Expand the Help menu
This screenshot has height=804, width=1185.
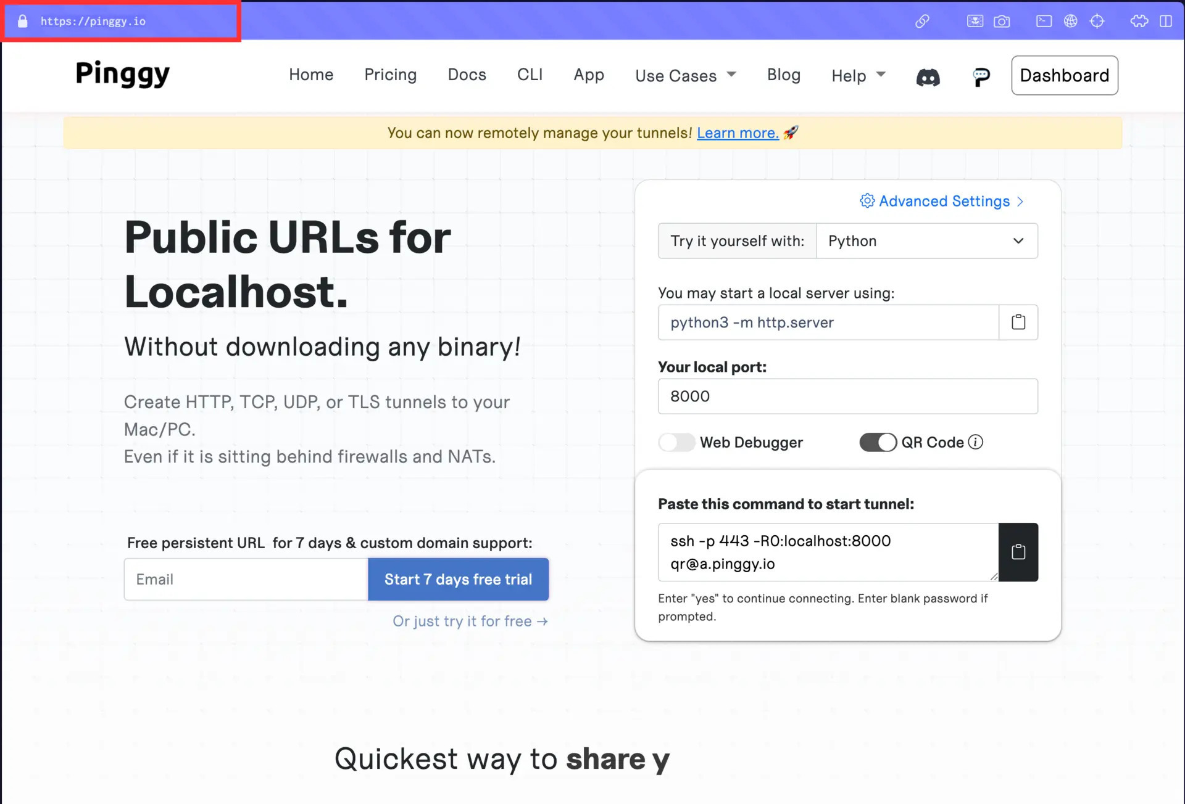click(859, 75)
